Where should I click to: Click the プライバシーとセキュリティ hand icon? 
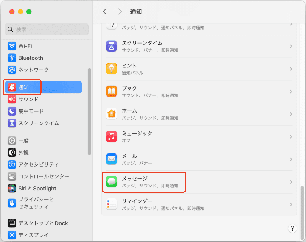12,203
